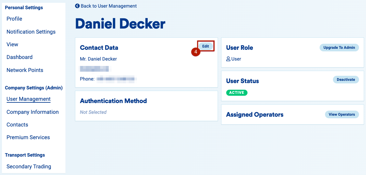The height and width of the screenshot is (175, 366).
Task: Click the green ACTIVE status badge
Action: pyautogui.click(x=237, y=93)
